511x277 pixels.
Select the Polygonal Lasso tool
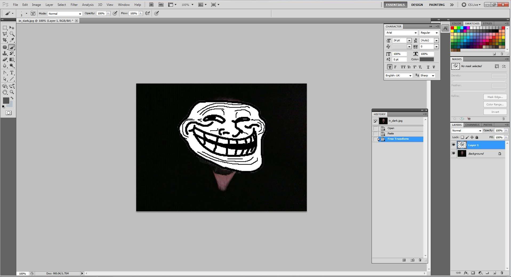5,34
